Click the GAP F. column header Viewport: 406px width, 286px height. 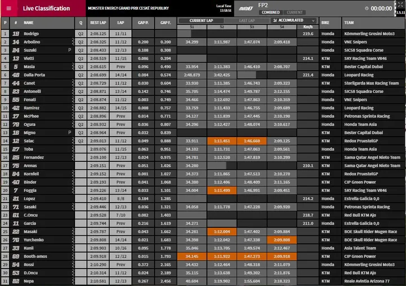point(166,23)
